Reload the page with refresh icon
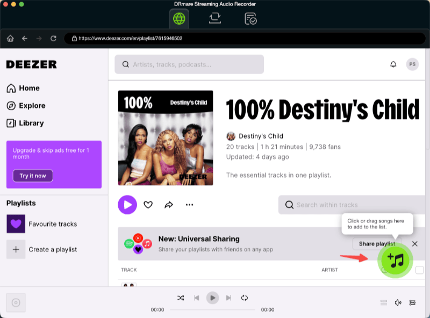430x318 pixels. [x=53, y=38]
